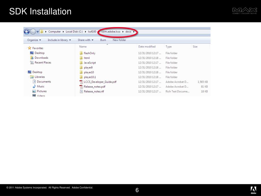Click PDF icon of Release_notes.pdf
The height and width of the screenshot is (196, 261).
tap(81, 87)
